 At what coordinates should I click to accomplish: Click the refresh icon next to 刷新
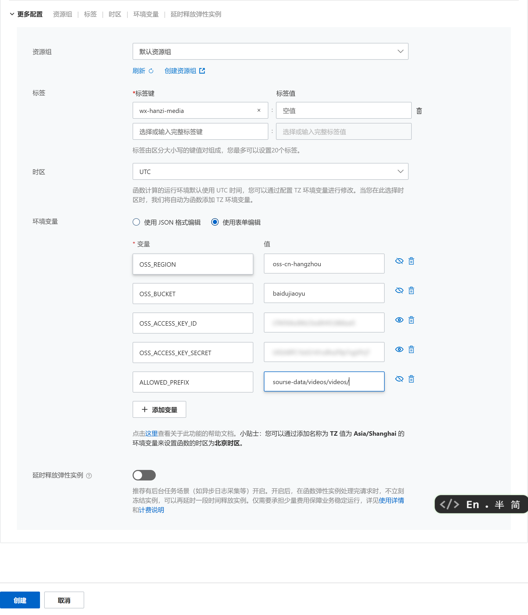tap(151, 71)
